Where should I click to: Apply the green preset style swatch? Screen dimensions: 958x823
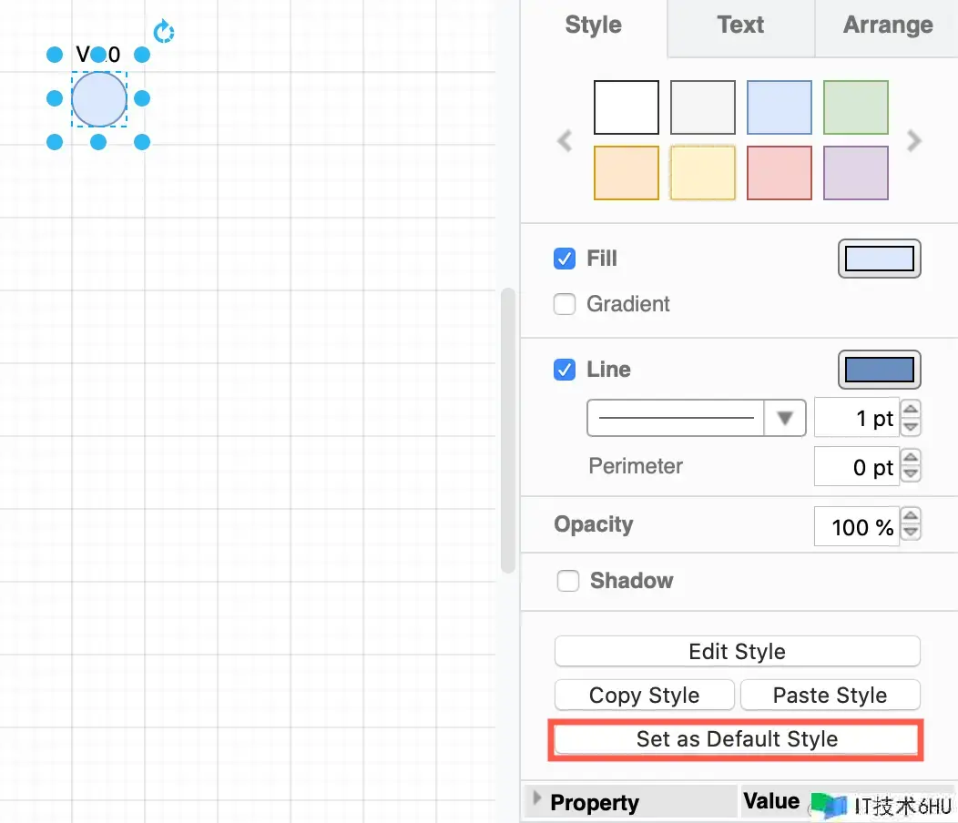(x=855, y=107)
